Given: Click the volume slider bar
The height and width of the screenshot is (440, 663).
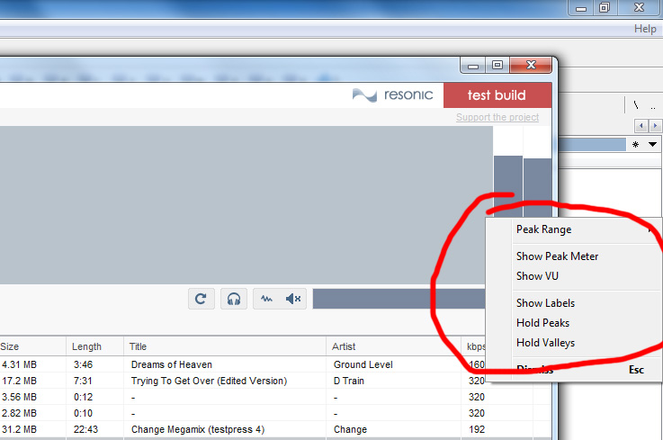Looking at the screenshot, I should click(x=396, y=299).
